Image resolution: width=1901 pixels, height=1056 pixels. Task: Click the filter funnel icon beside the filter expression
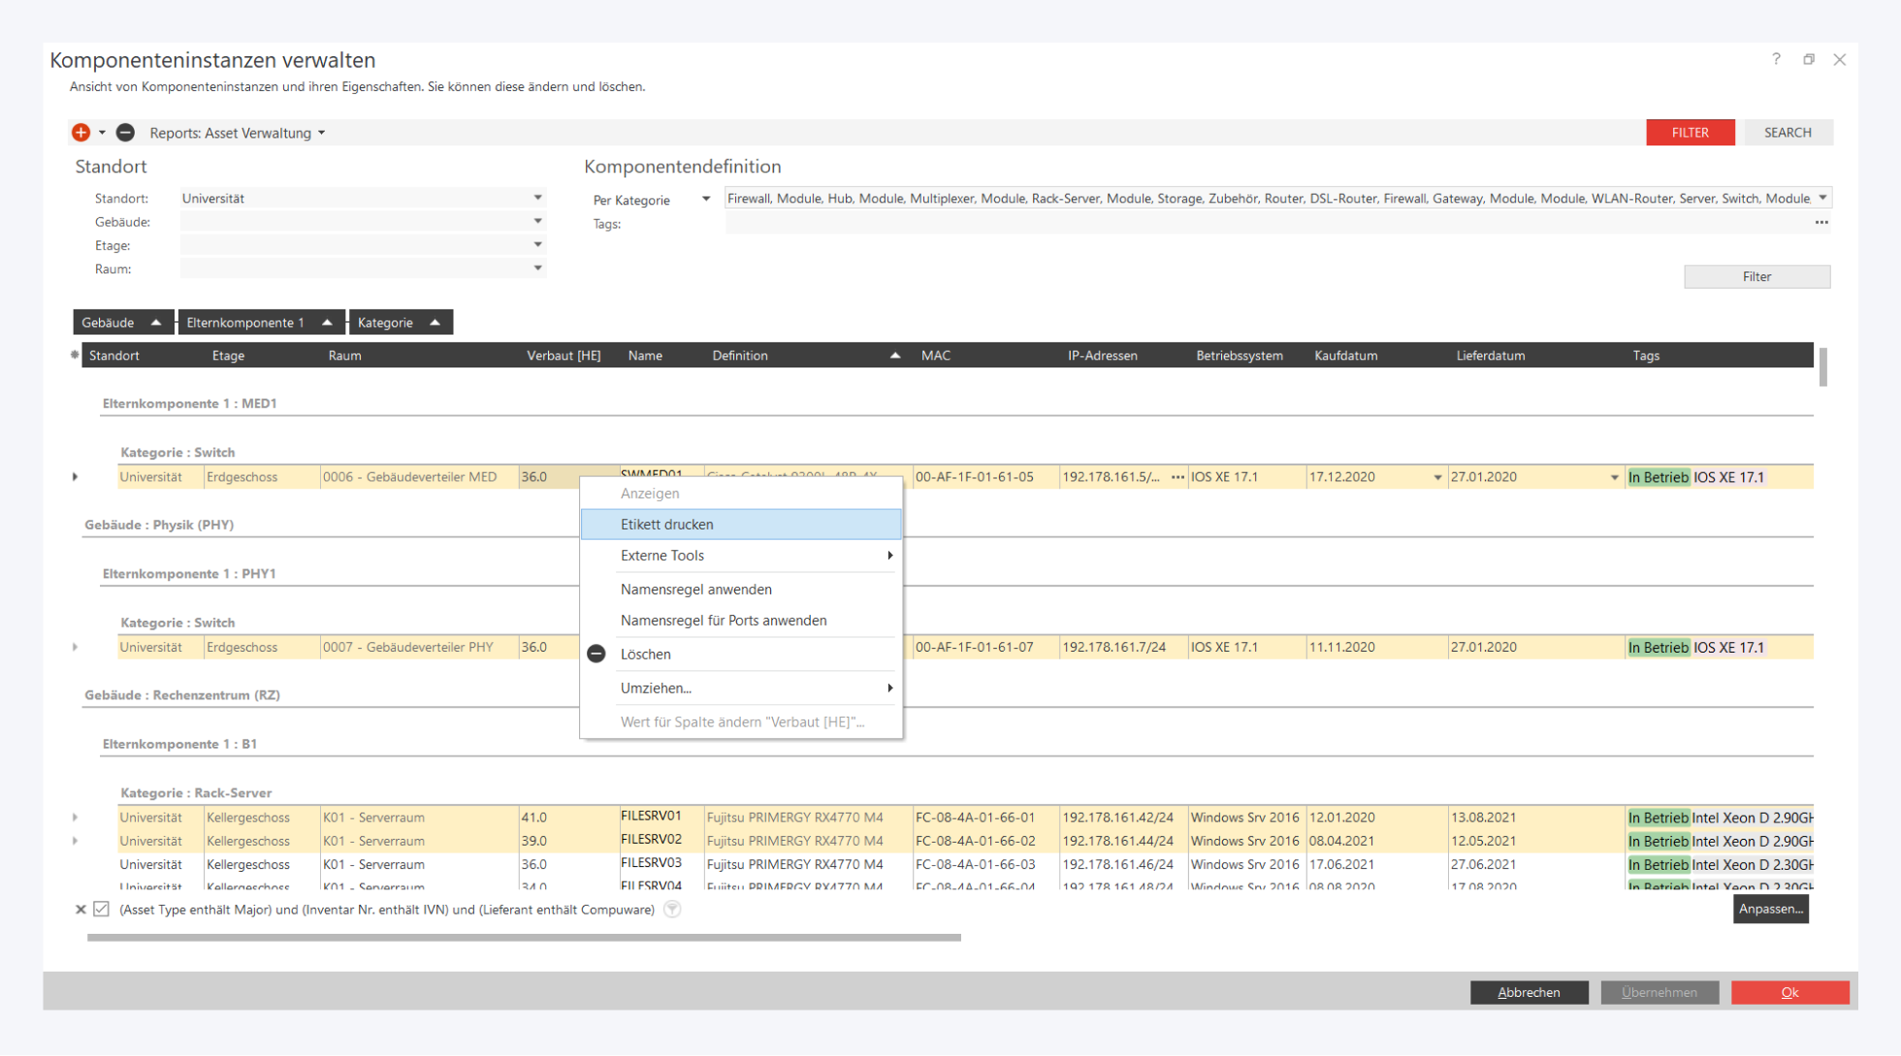[x=672, y=910]
